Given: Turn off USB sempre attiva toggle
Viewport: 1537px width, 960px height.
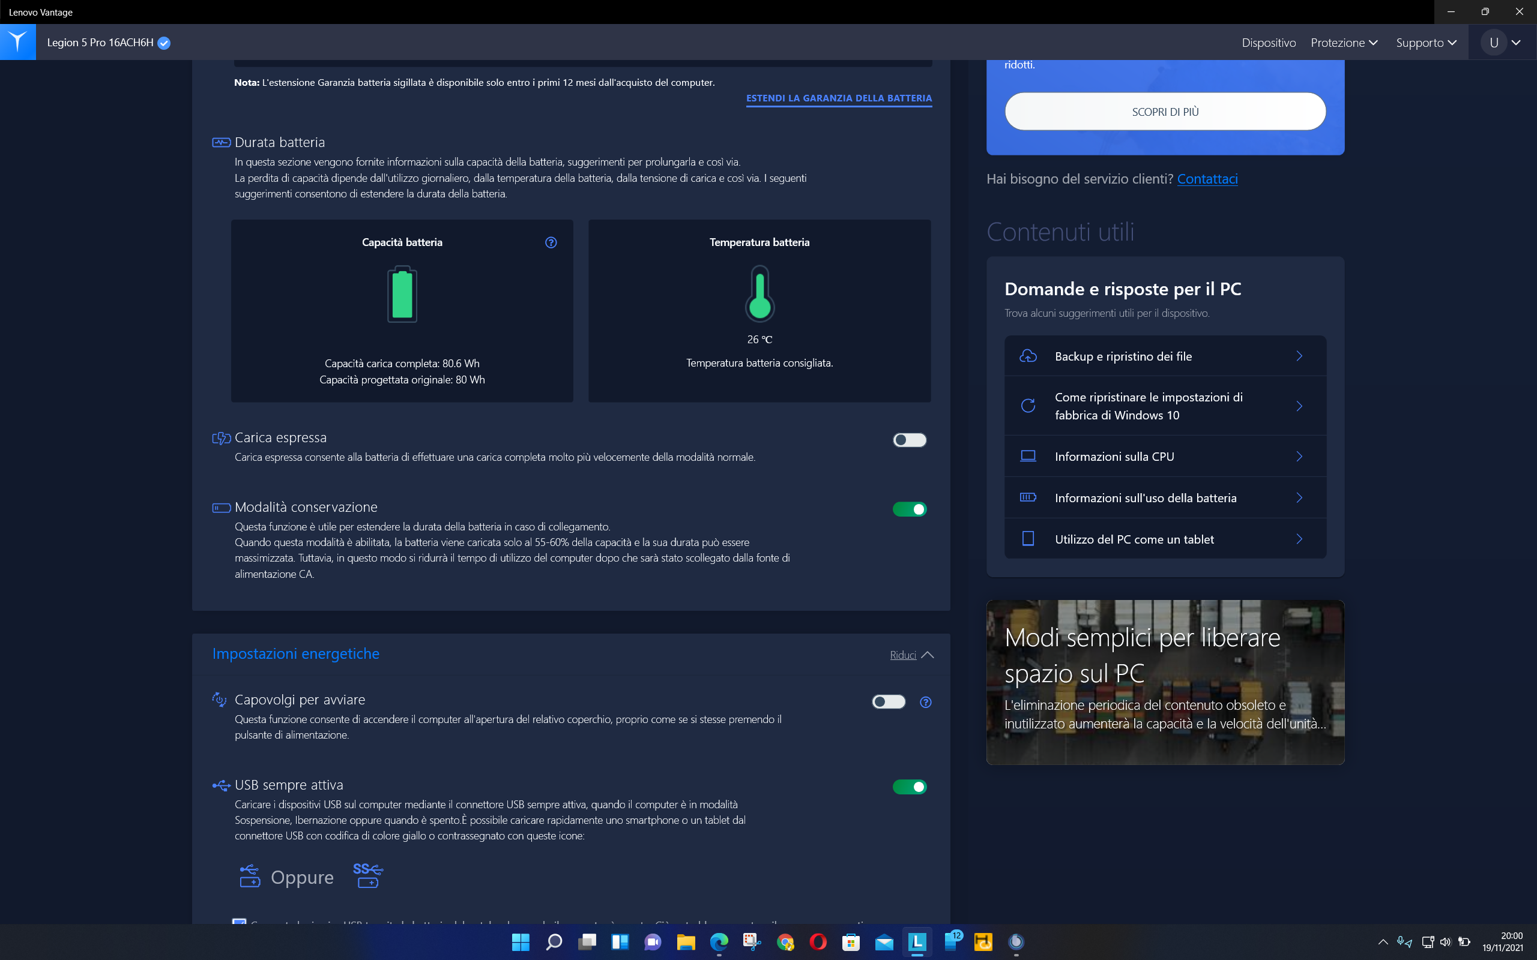Looking at the screenshot, I should [x=910, y=787].
